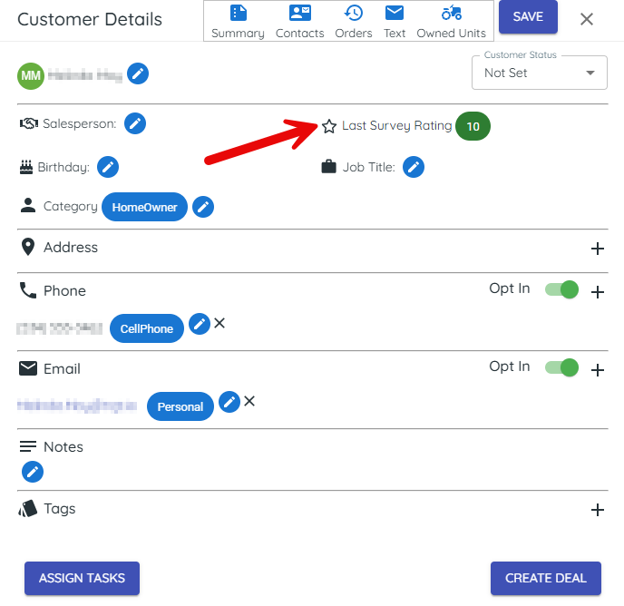Click the Last Survey Rating badge
Image resolution: width=624 pixels, height=606 pixels.
click(x=473, y=127)
